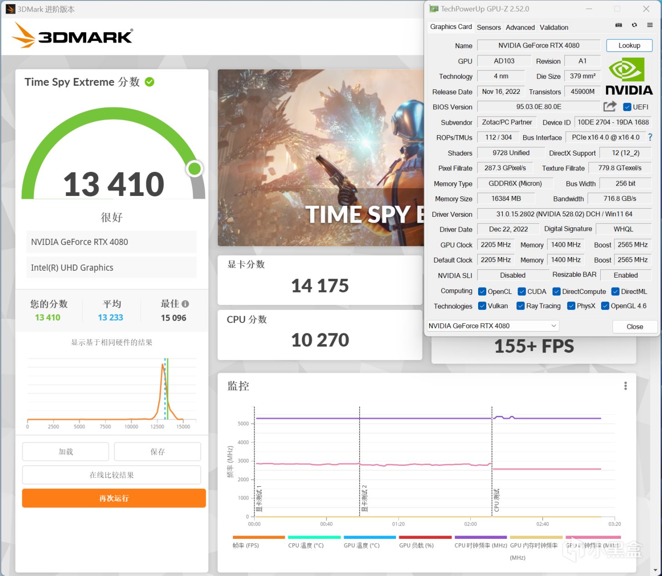Toggle the OpenCL checkbox
Viewport: 662px width, 576px height.
[482, 292]
